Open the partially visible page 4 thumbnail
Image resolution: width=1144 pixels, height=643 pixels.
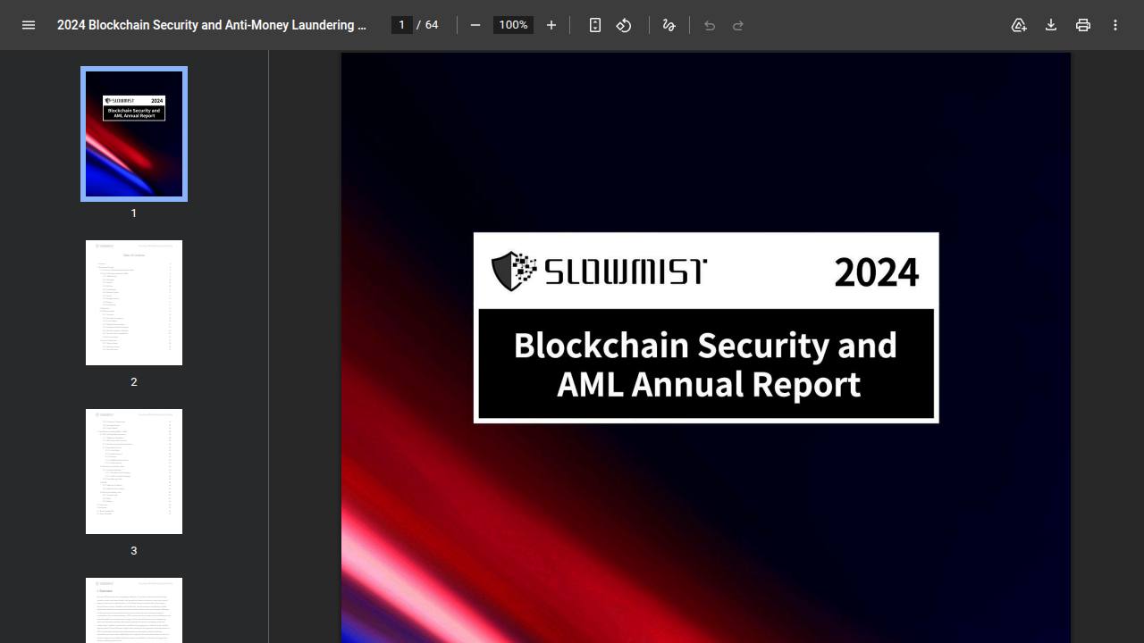[x=134, y=610]
